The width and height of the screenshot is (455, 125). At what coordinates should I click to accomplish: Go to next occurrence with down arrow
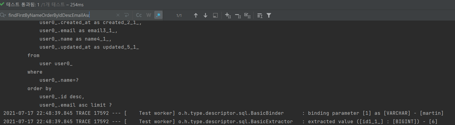click(205, 15)
